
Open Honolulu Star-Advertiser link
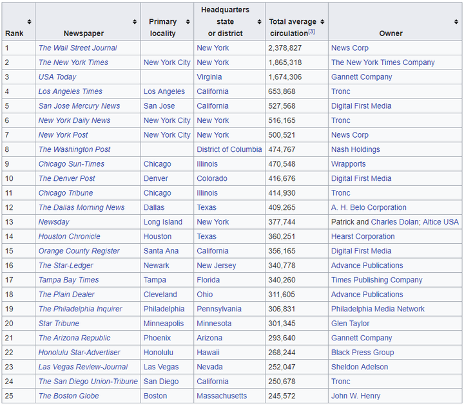pos(79,352)
